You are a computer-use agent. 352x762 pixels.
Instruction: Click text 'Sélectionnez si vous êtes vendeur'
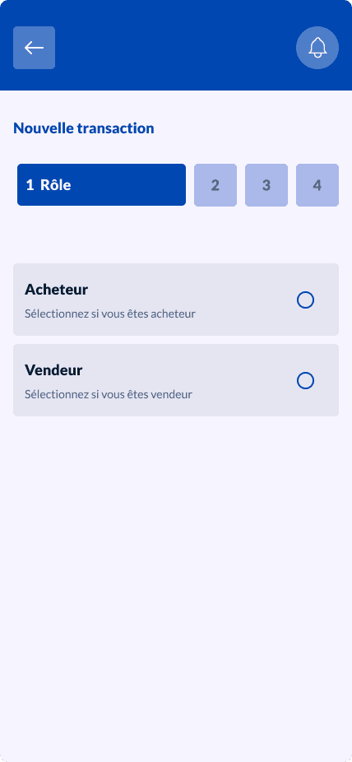pyautogui.click(x=109, y=395)
